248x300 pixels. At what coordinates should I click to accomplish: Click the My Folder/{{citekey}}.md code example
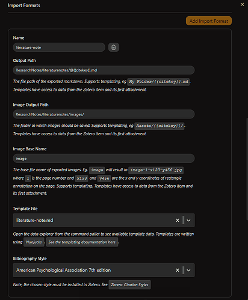[x=158, y=82]
